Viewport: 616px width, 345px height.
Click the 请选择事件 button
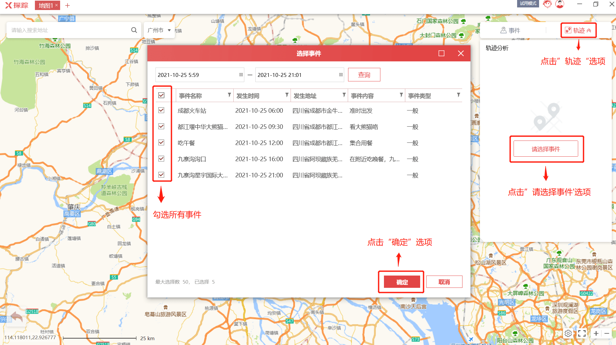pyautogui.click(x=546, y=149)
